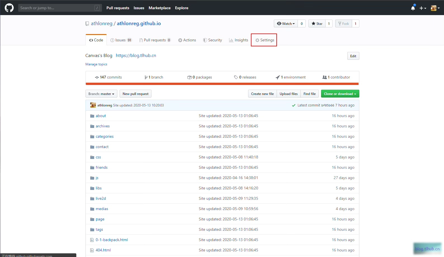Click the folder icon next to categories

tap(92, 137)
